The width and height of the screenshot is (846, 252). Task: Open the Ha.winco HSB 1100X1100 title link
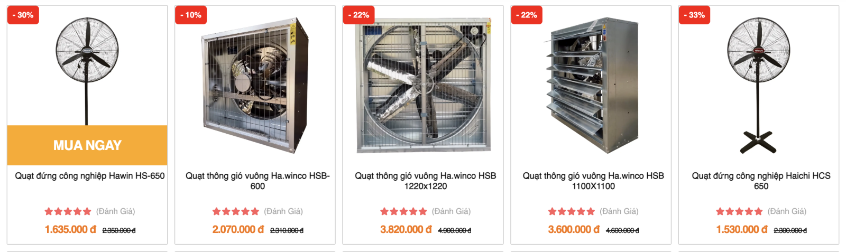pos(593,181)
